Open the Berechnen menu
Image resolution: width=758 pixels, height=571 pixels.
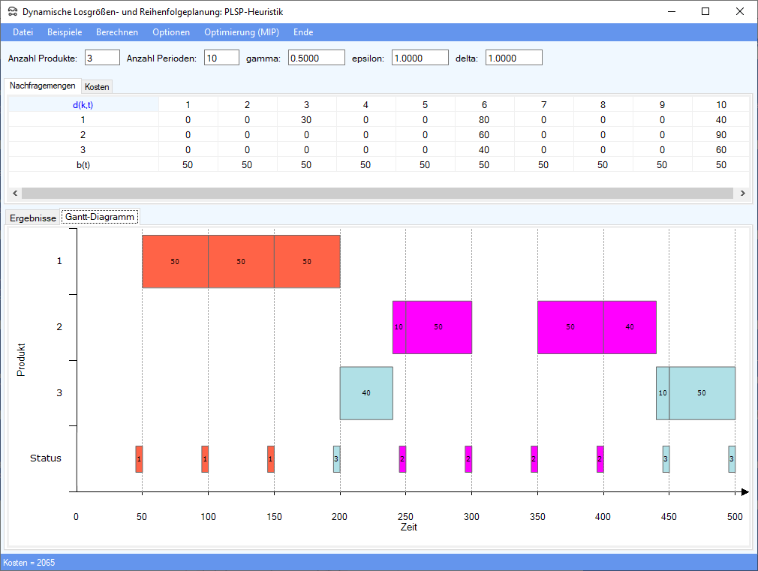coord(116,32)
